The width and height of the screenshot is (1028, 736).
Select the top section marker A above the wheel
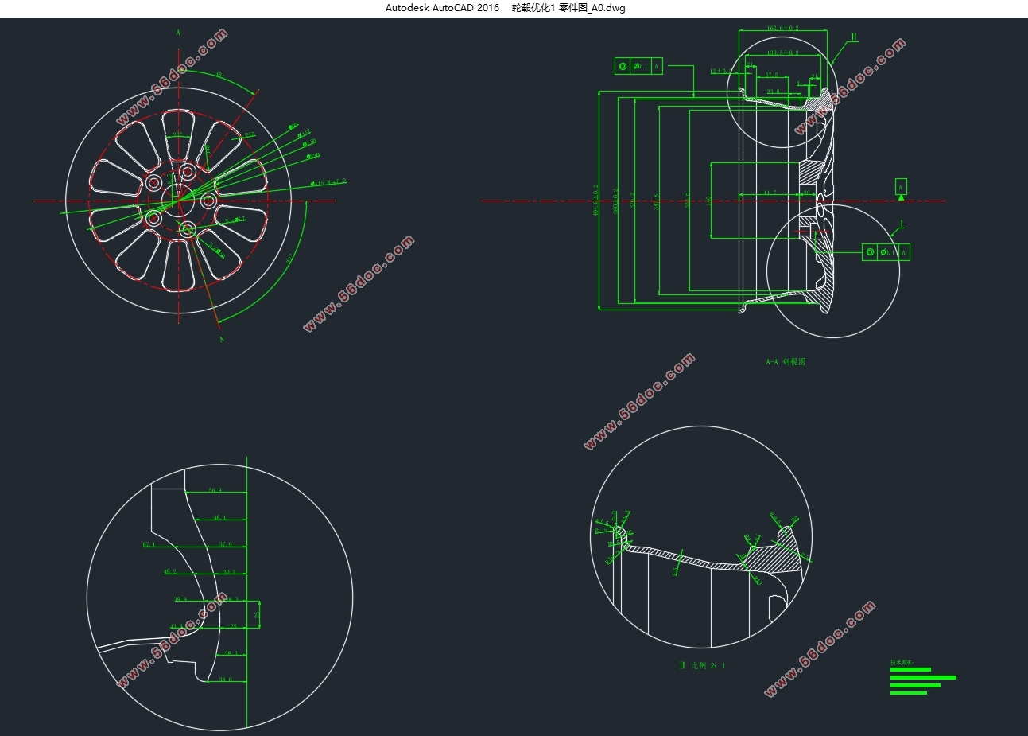(178, 33)
